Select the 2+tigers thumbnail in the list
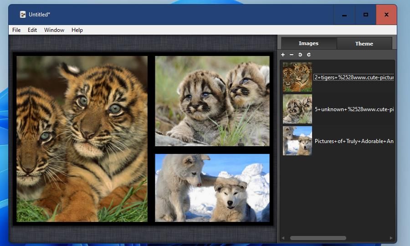Screen dimensions: 410x246 pyautogui.click(x=297, y=77)
